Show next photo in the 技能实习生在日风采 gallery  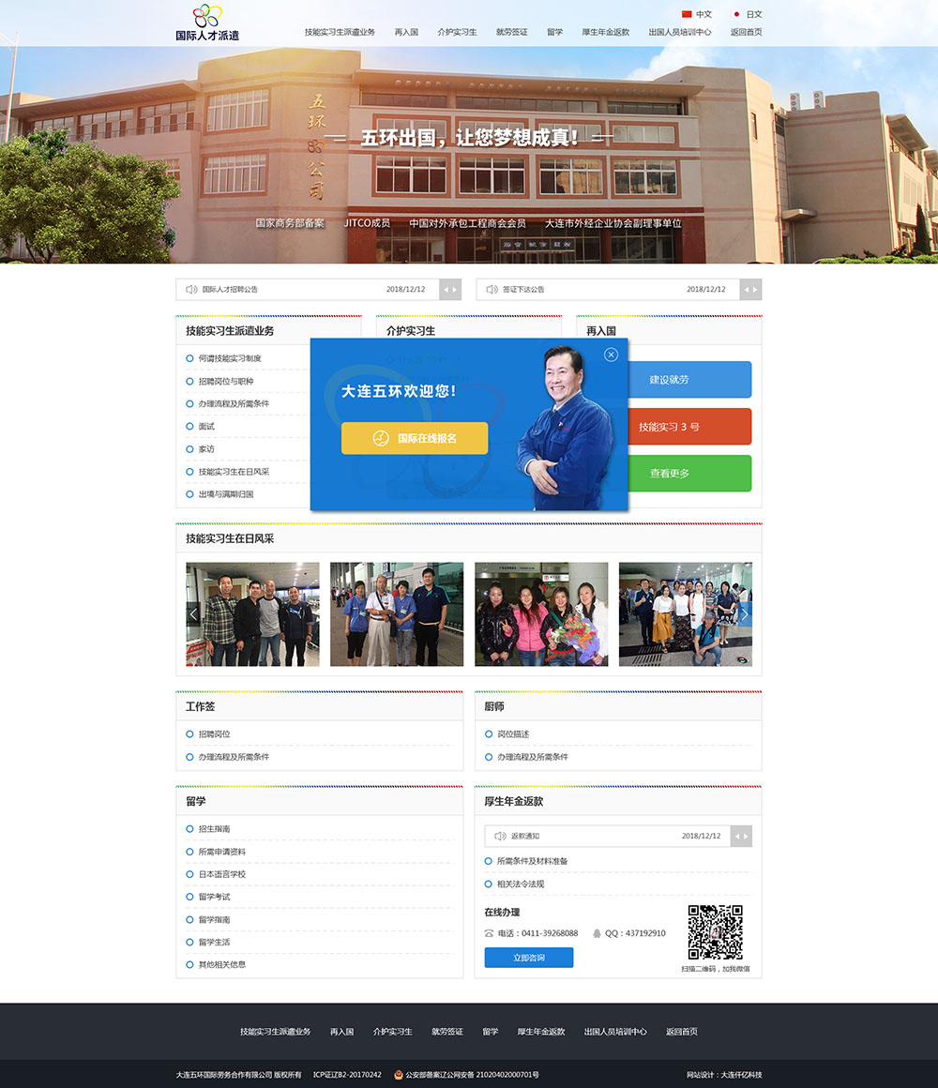tap(745, 614)
